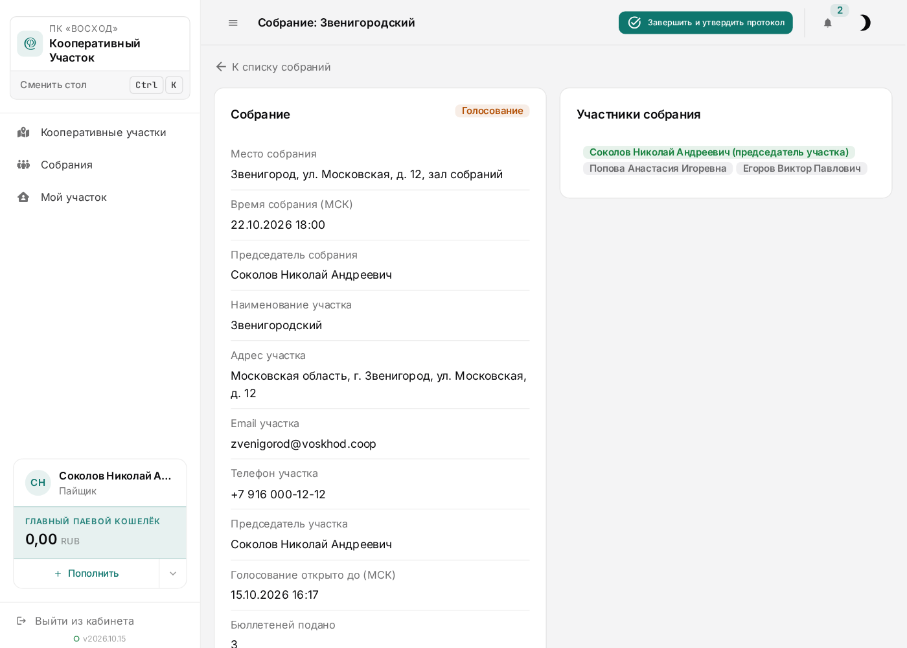Screen dimensions: 907x648
Task: Click the Участники собрания heading
Action: (x=639, y=115)
